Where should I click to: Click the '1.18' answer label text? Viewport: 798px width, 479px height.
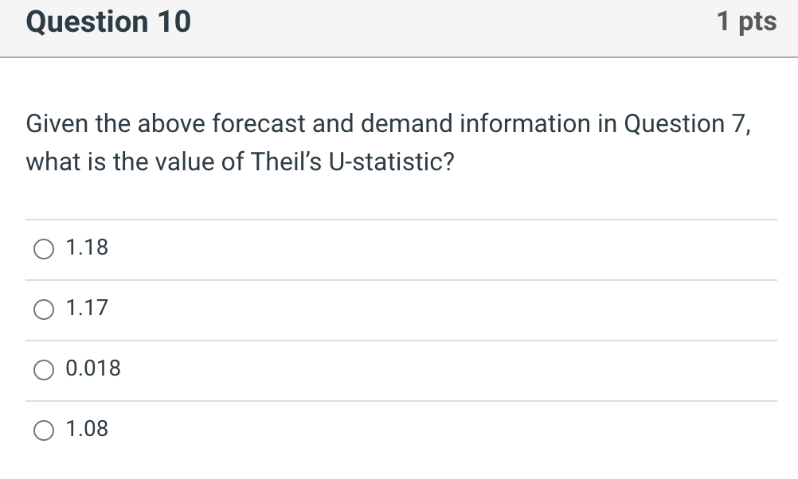pos(87,248)
